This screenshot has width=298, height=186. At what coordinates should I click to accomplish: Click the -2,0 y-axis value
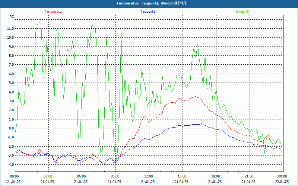point(11,146)
